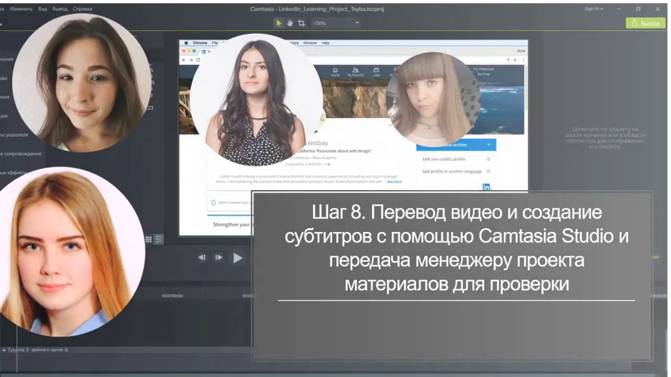671x377 pixels.
Task: Bookmark page with the star icon
Action: point(514,60)
